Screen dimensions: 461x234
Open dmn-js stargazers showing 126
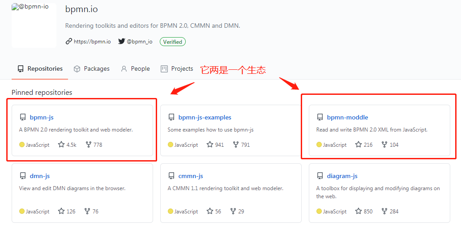pyautogui.click(x=67, y=211)
